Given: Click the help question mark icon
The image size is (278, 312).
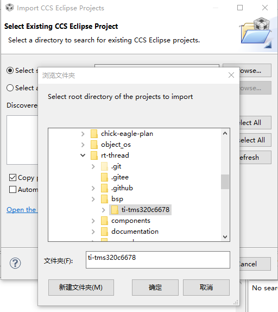Looking at the screenshot, I should pos(15,263).
